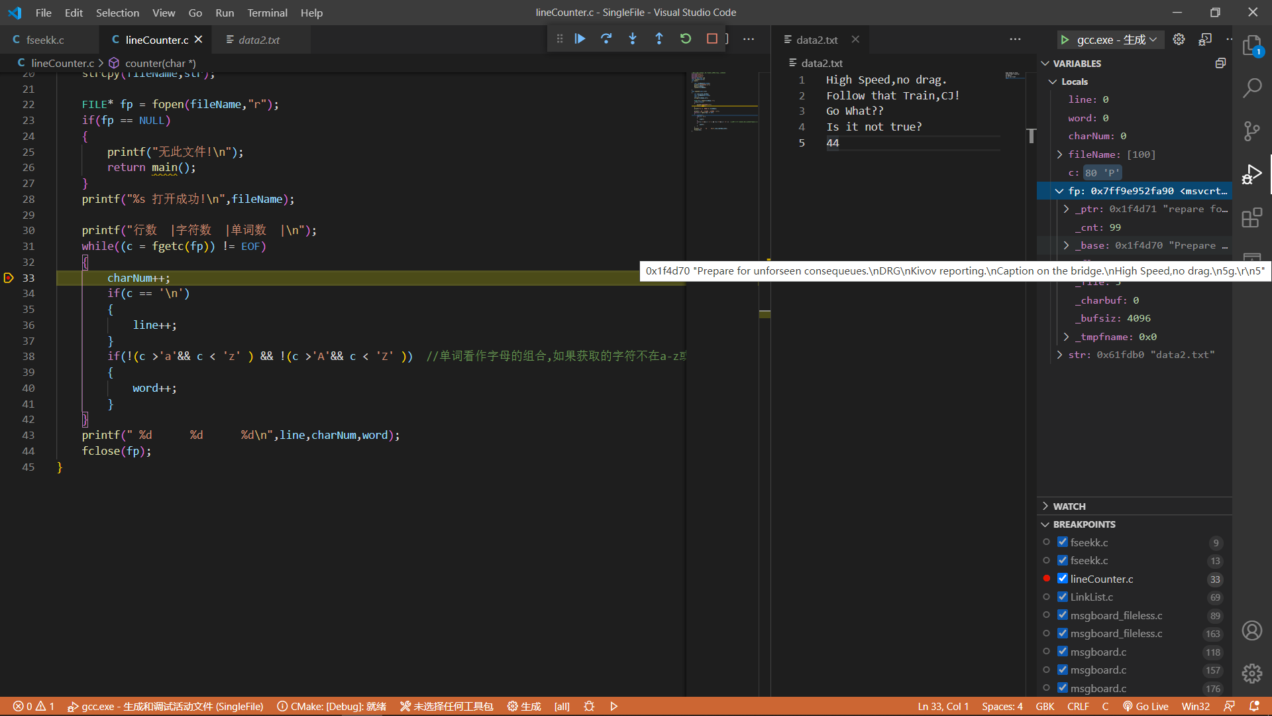Close data2.txt tab in right group
Image resolution: width=1272 pixels, height=716 pixels.
click(855, 40)
